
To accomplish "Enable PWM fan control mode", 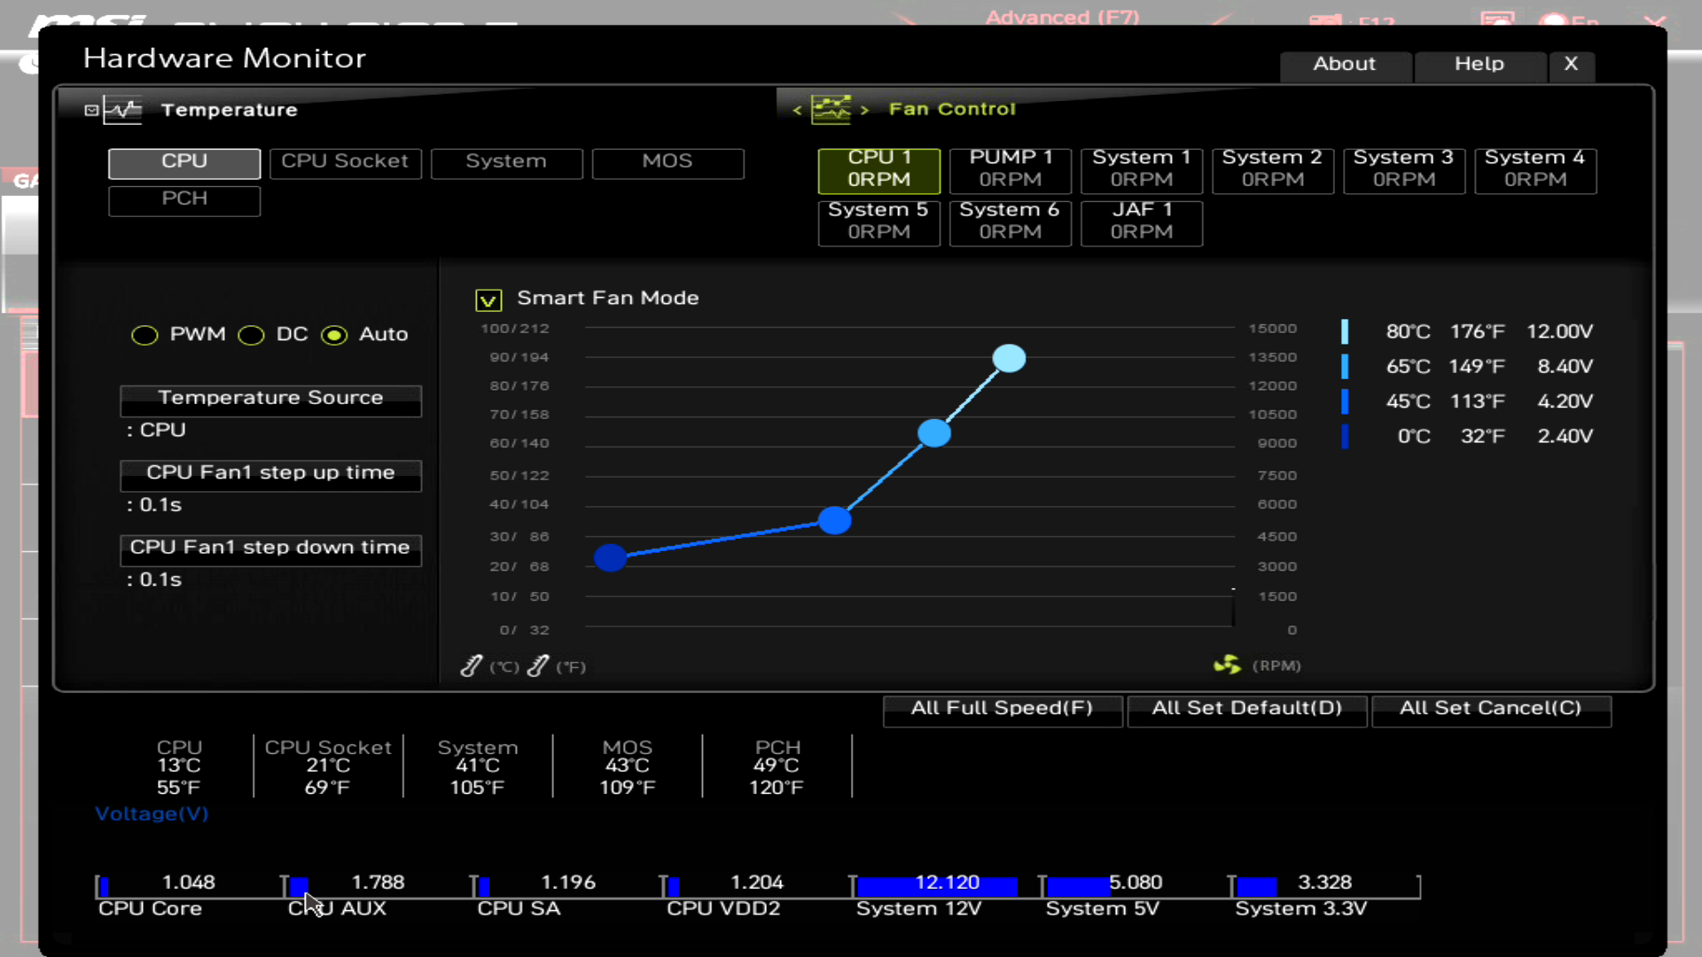I will [145, 335].
